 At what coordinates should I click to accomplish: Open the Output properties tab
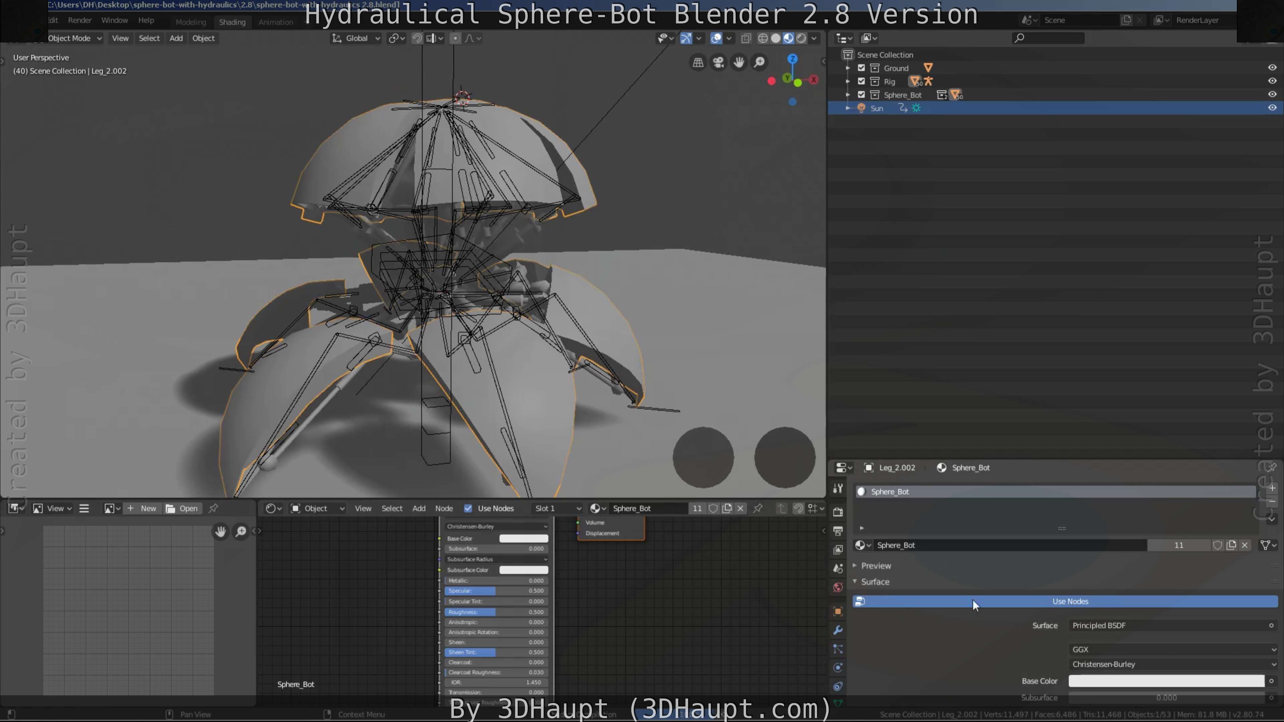[838, 531]
